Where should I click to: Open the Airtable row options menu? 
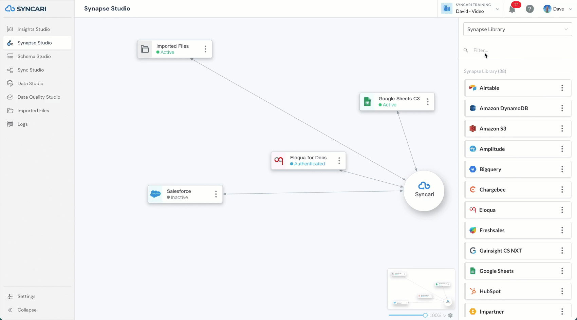[x=562, y=88]
